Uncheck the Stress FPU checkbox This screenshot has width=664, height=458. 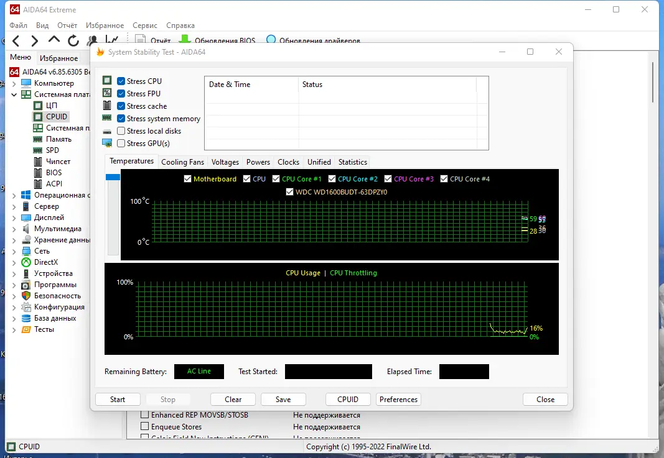121,93
